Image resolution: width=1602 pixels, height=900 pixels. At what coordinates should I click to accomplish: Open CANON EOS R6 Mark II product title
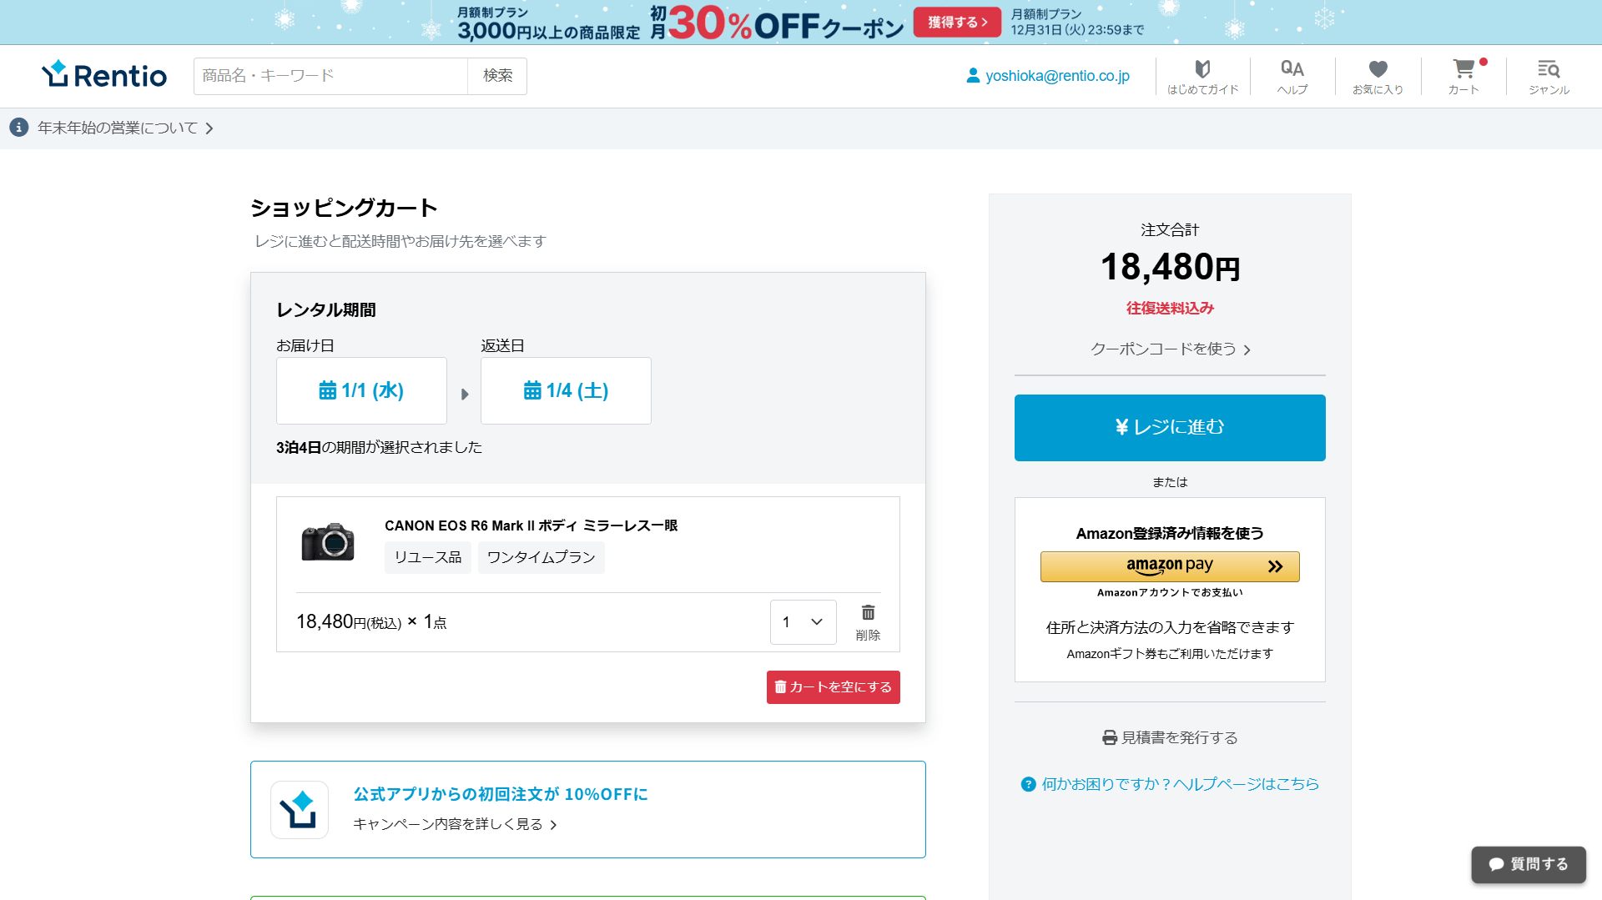click(531, 525)
